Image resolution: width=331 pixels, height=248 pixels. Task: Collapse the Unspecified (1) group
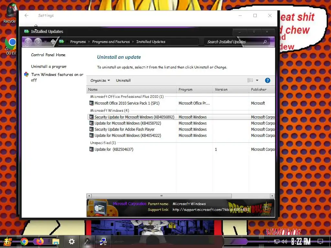103,143
